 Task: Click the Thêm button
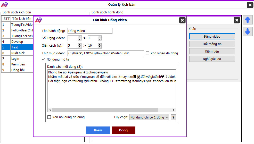pos(98,130)
